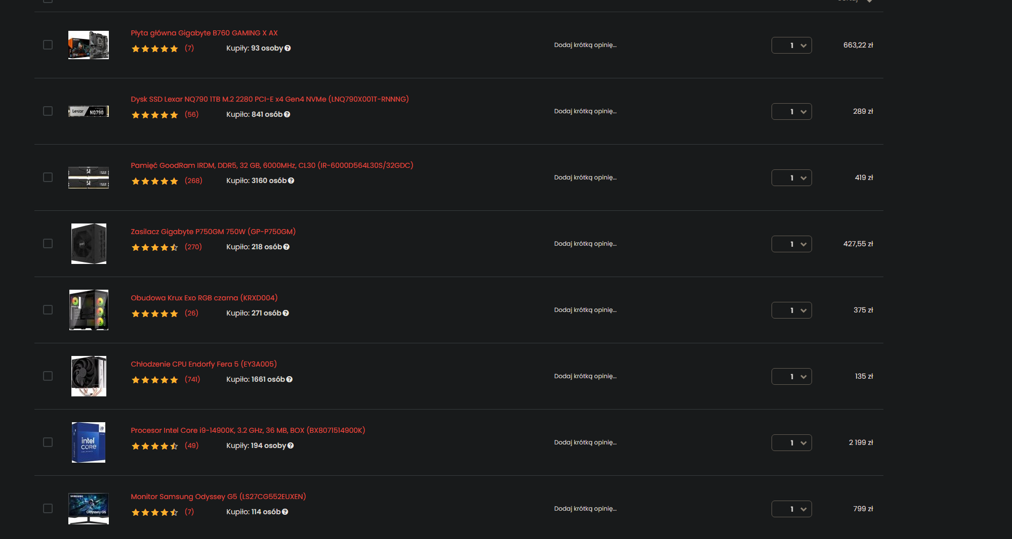
Task: Select checkbox for Zasilacz Gigabyte P750GM
Action: (48, 244)
